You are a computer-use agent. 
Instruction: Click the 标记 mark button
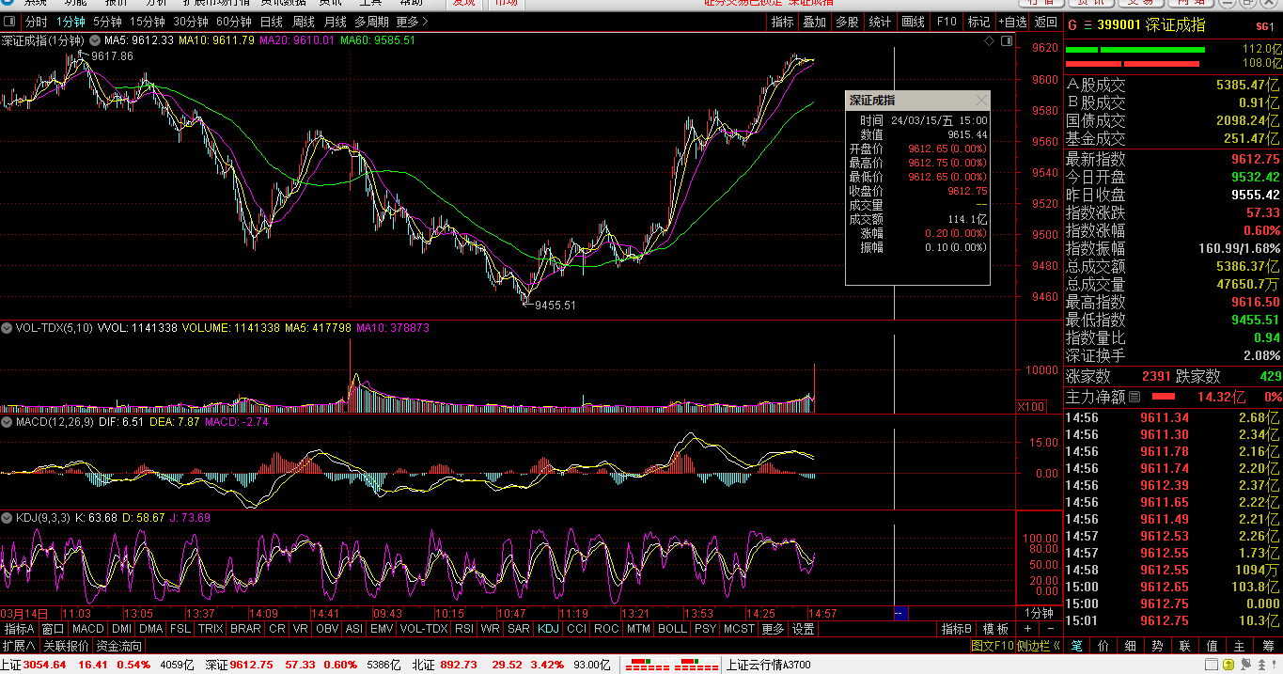pyautogui.click(x=978, y=22)
